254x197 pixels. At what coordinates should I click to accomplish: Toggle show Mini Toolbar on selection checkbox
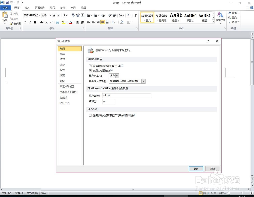90,66
